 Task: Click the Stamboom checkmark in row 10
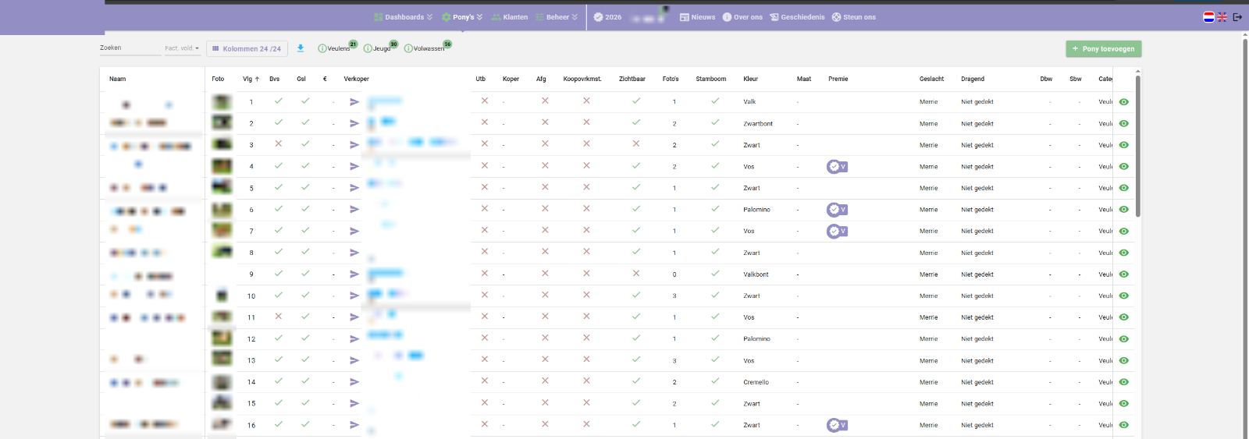tap(715, 295)
